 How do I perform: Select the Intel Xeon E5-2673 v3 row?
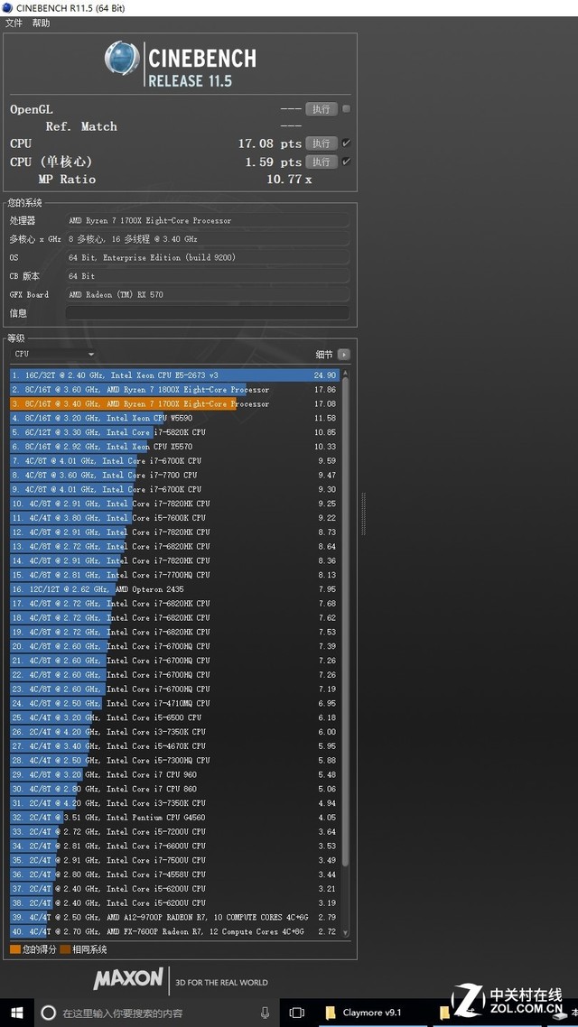point(175,375)
